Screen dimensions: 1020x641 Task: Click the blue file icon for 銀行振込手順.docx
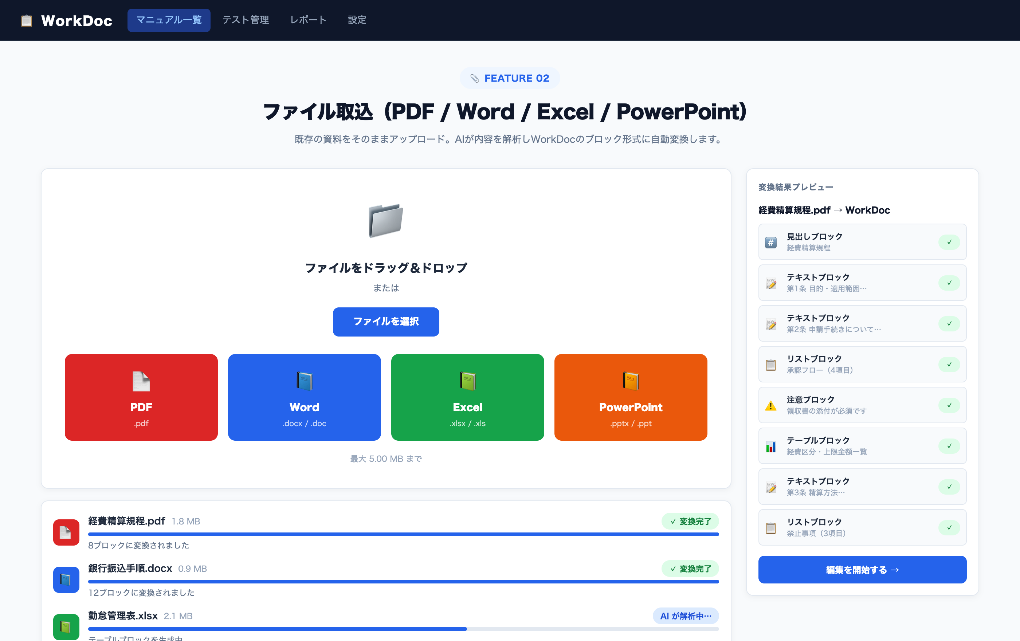[x=66, y=579]
